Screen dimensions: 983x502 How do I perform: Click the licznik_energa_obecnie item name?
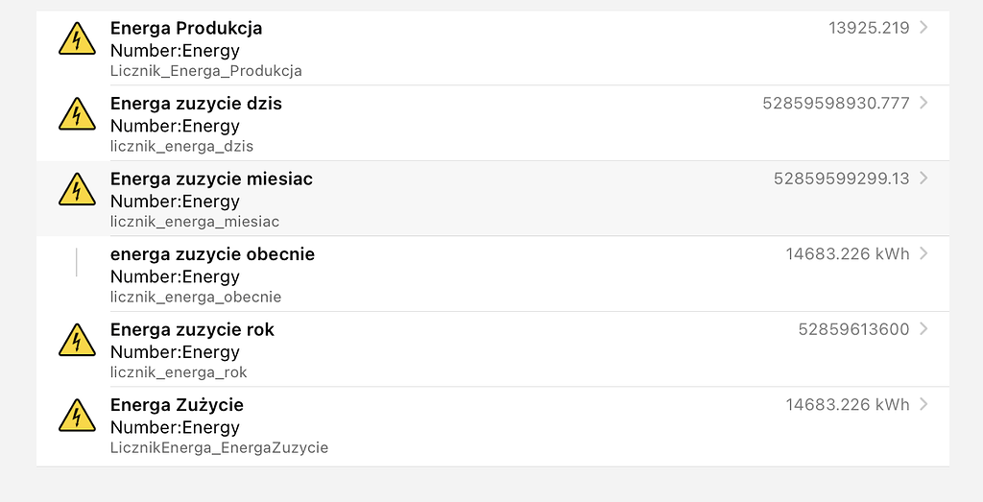click(196, 297)
